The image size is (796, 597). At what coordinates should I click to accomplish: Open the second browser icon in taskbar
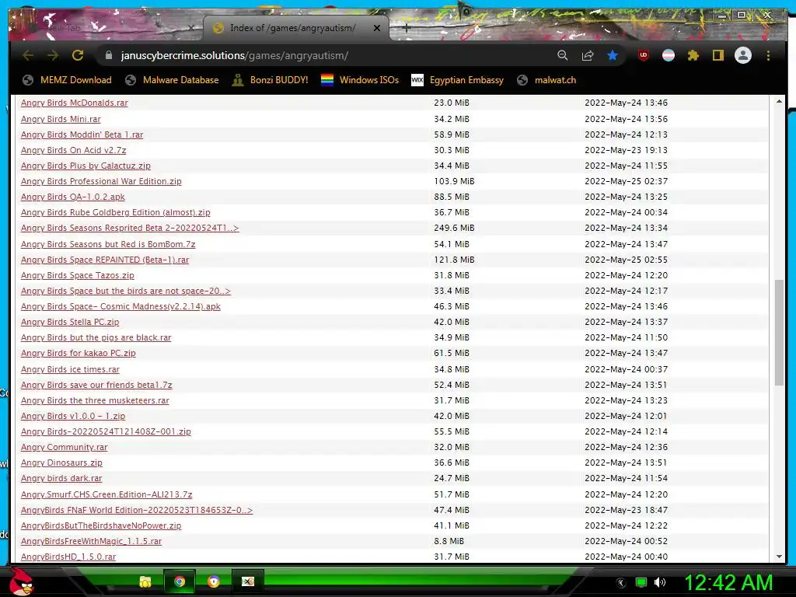[214, 581]
